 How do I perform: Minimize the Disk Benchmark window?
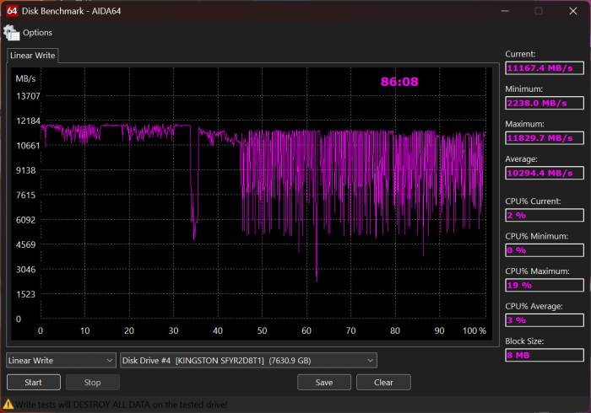coord(506,11)
